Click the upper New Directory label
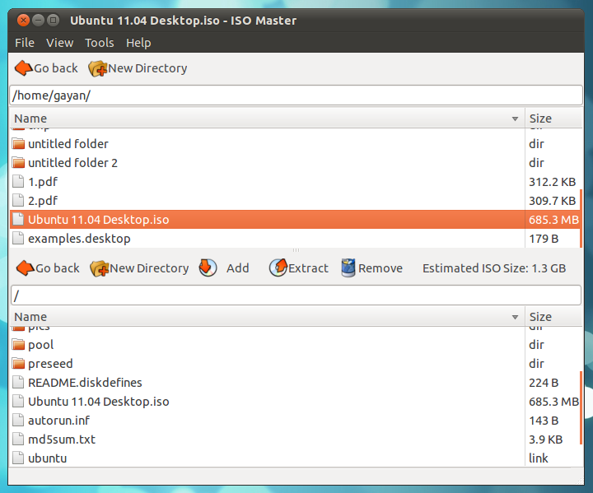Viewport: 593px width, 493px height. pos(147,68)
